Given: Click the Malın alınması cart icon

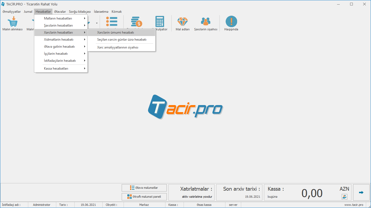Looking at the screenshot, I should 12,22.
